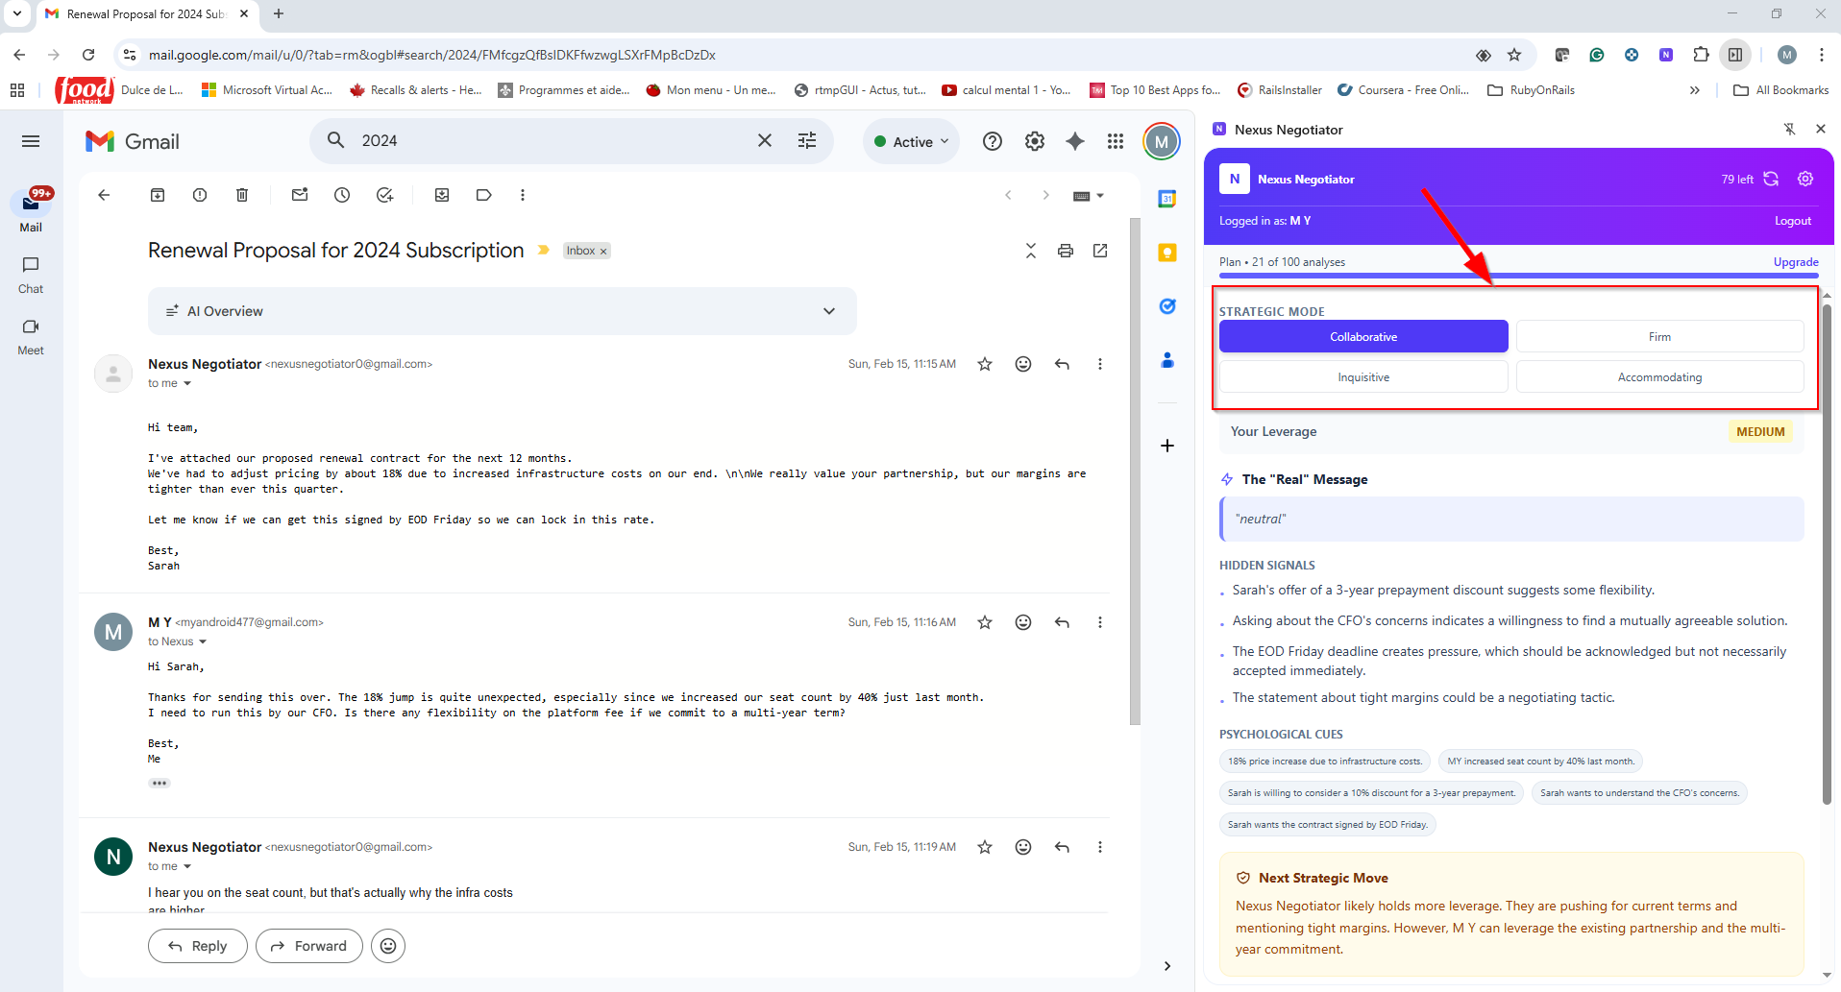Click the Upgrade plan link
1841x992 pixels.
[1795, 262]
